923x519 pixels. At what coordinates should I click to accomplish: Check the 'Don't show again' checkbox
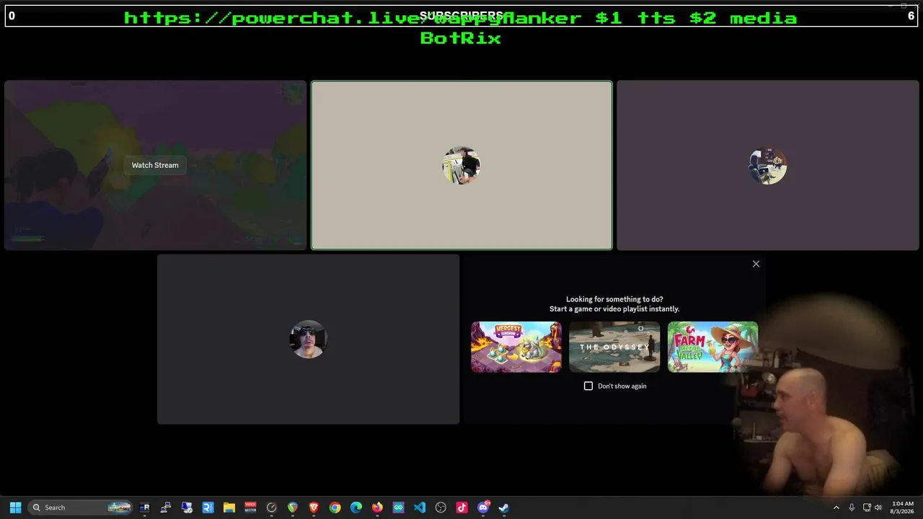(x=588, y=386)
